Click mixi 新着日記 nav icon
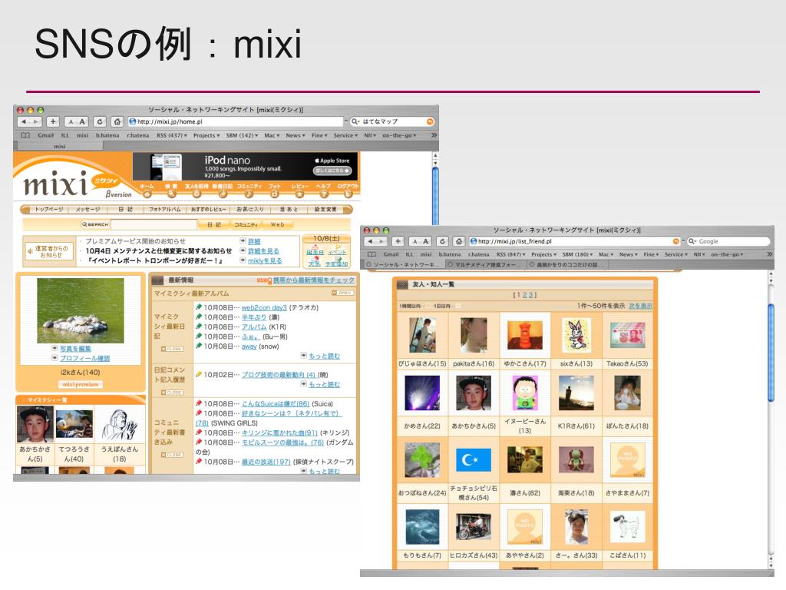 223,194
